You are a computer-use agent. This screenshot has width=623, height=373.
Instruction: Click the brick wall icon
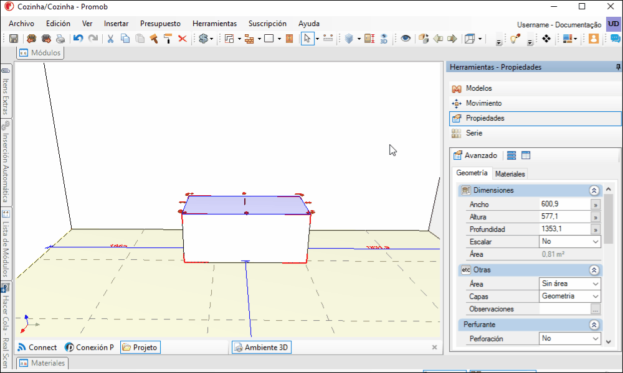pyautogui.click(x=249, y=39)
